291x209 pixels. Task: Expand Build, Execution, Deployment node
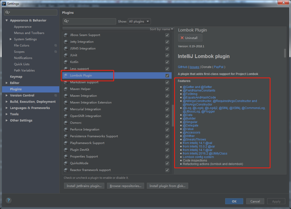(7, 102)
